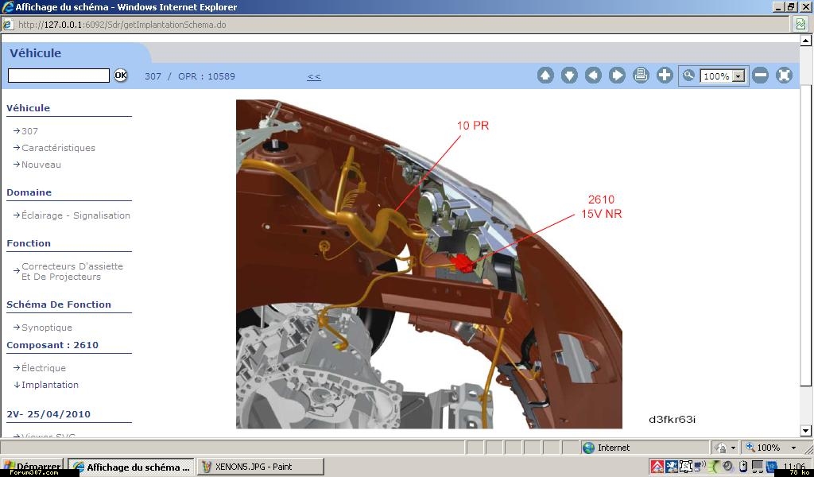
Task: Open the Électrique component link
Action: (44, 368)
